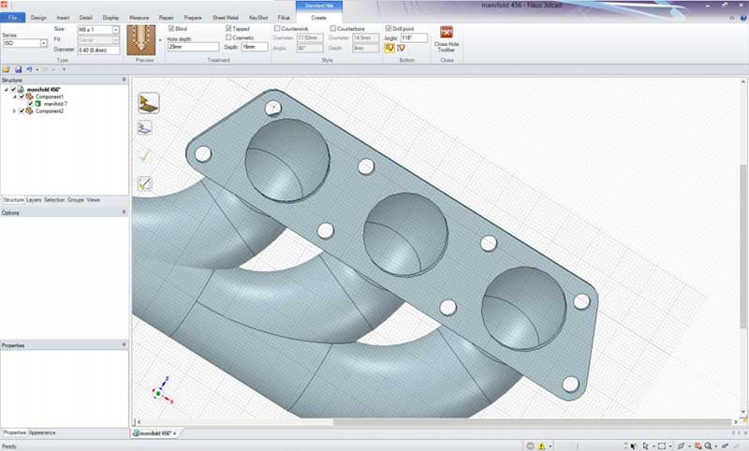Click the Save icon in quick access toolbar
The width and height of the screenshot is (749, 451).
pos(18,69)
